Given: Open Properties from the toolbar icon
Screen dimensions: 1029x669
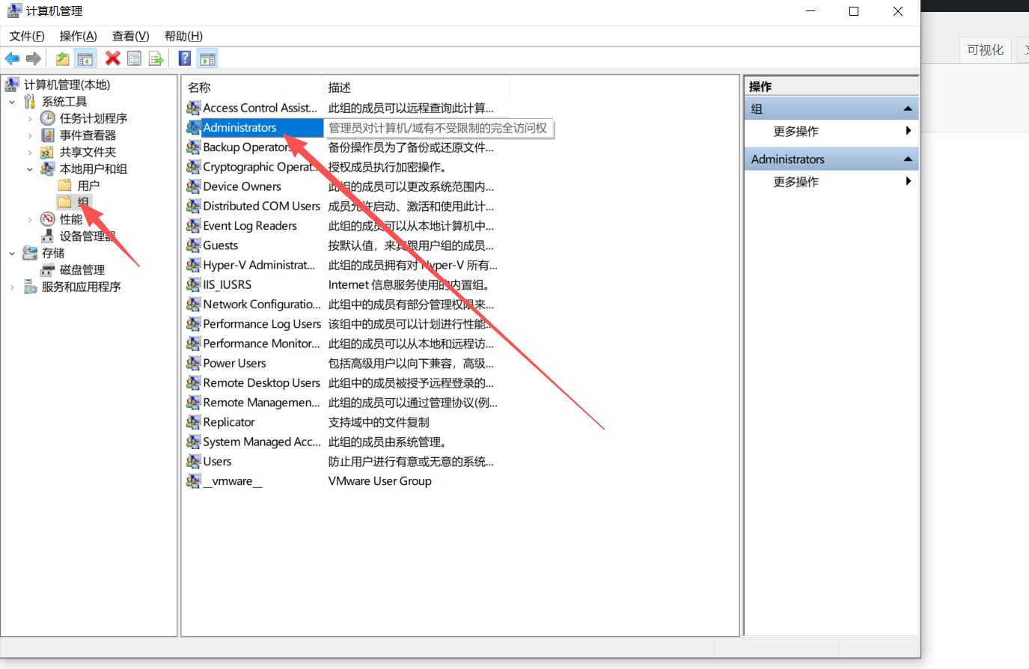Looking at the screenshot, I should tap(135, 58).
